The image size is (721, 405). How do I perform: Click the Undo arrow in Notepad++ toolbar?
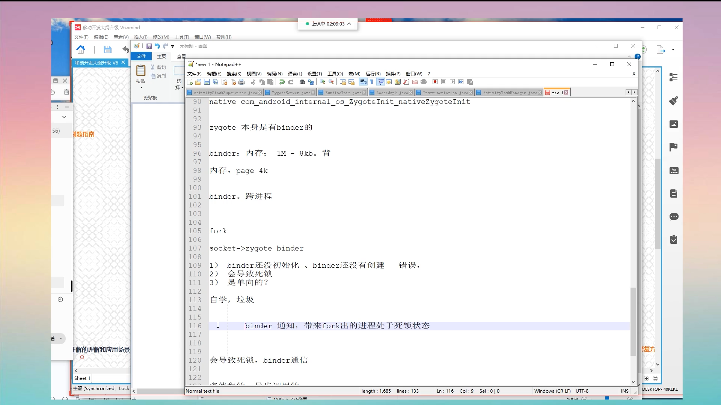[x=282, y=82]
